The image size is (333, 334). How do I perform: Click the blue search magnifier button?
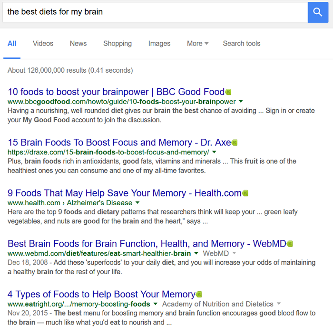[318, 11]
